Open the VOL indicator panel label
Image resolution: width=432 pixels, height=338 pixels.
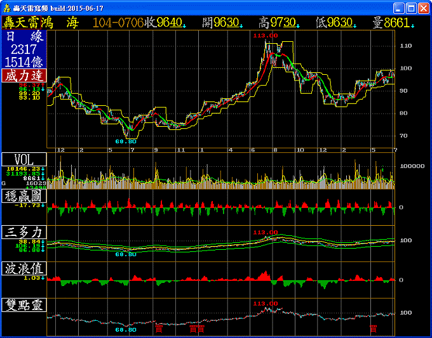click(x=23, y=159)
